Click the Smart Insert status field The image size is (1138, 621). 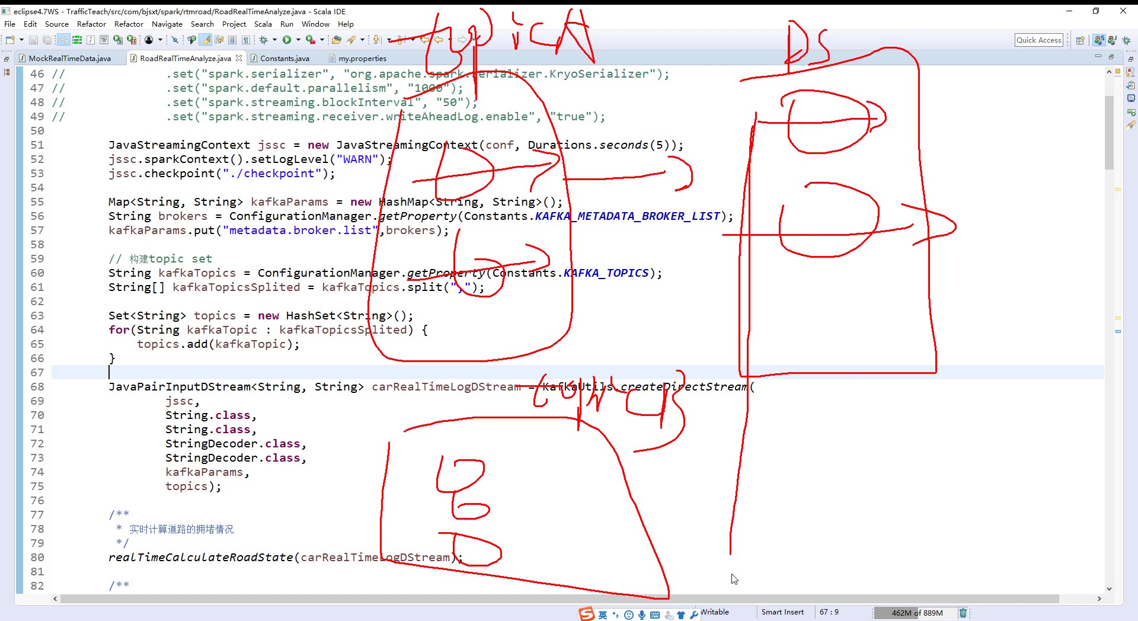(783, 612)
